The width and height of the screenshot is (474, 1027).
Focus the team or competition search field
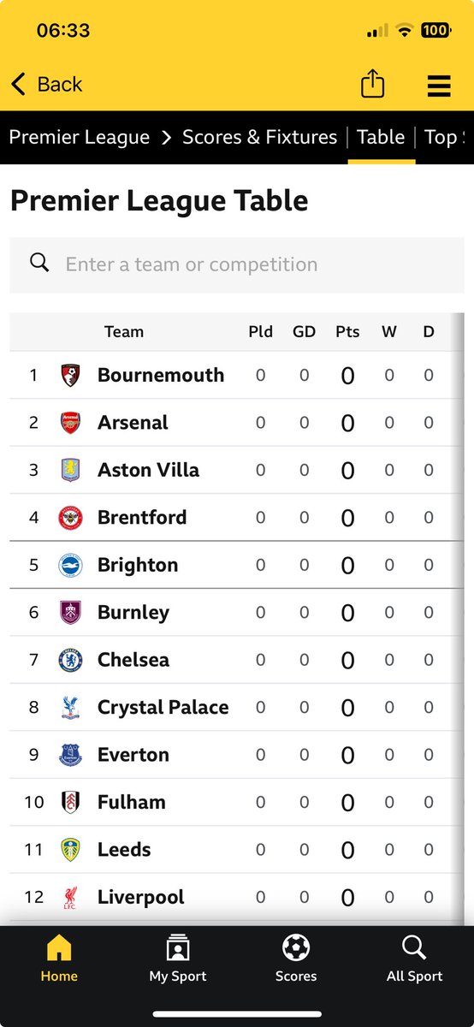click(237, 265)
